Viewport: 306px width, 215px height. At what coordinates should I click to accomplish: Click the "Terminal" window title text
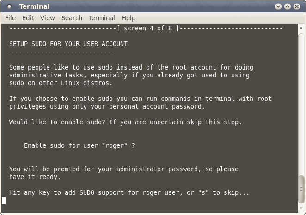point(34,6)
